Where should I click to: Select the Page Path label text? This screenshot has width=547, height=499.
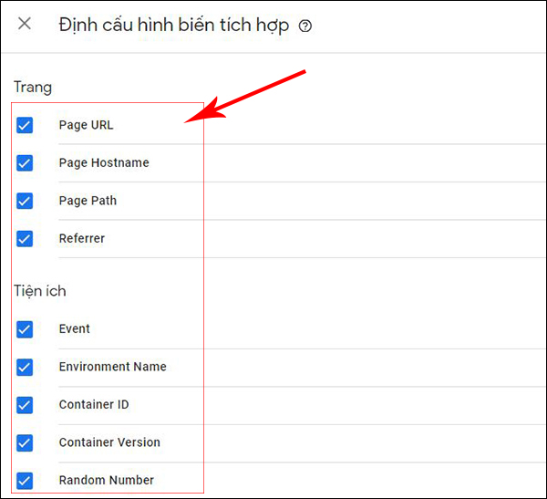pyautogui.click(x=88, y=201)
